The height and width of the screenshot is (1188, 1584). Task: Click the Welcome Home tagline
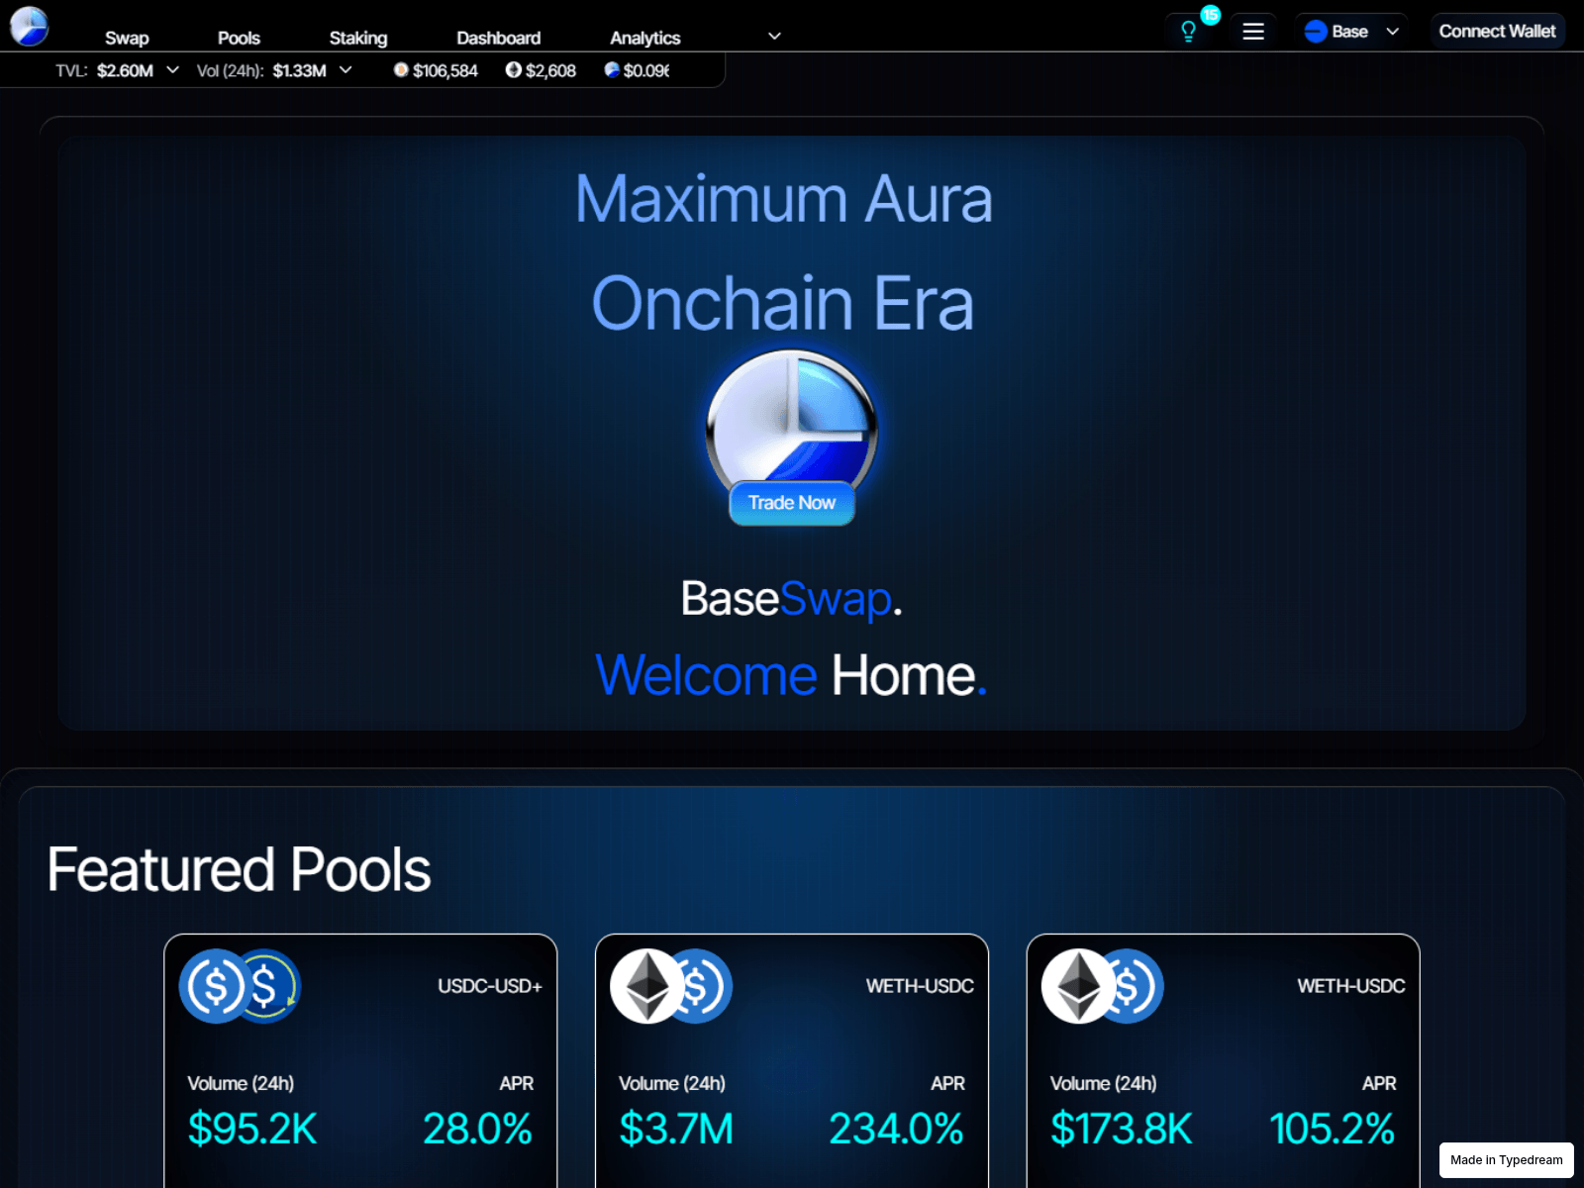click(x=791, y=675)
